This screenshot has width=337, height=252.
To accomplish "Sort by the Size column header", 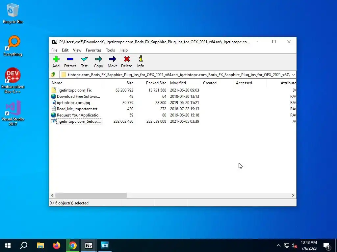I will pos(118,83).
